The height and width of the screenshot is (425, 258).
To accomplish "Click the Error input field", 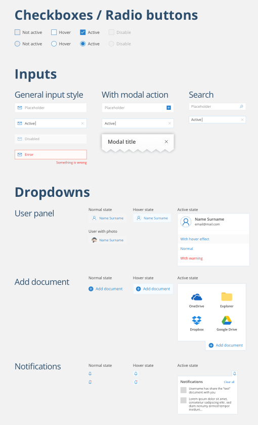I will tap(51, 154).
